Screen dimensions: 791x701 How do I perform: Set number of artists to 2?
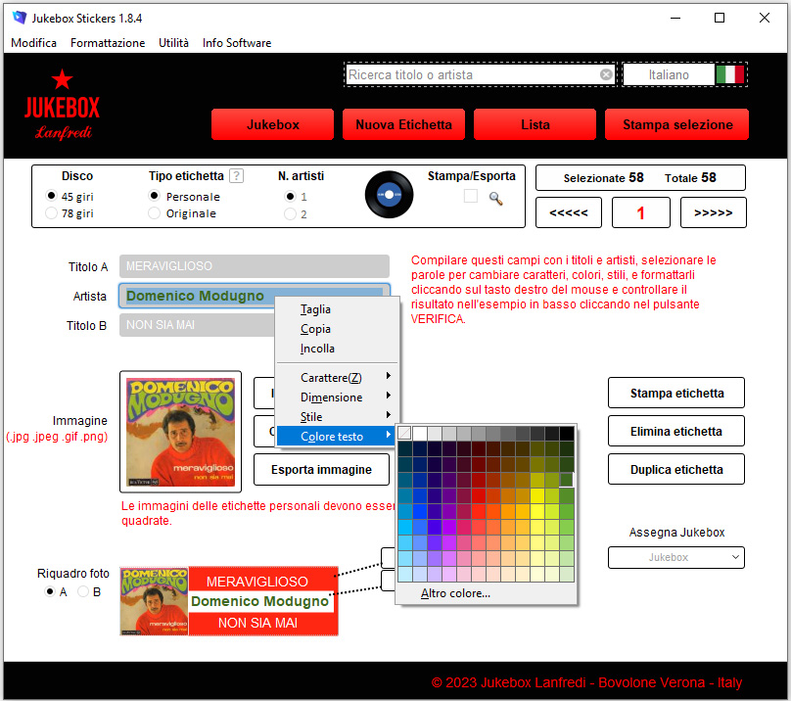pos(290,214)
